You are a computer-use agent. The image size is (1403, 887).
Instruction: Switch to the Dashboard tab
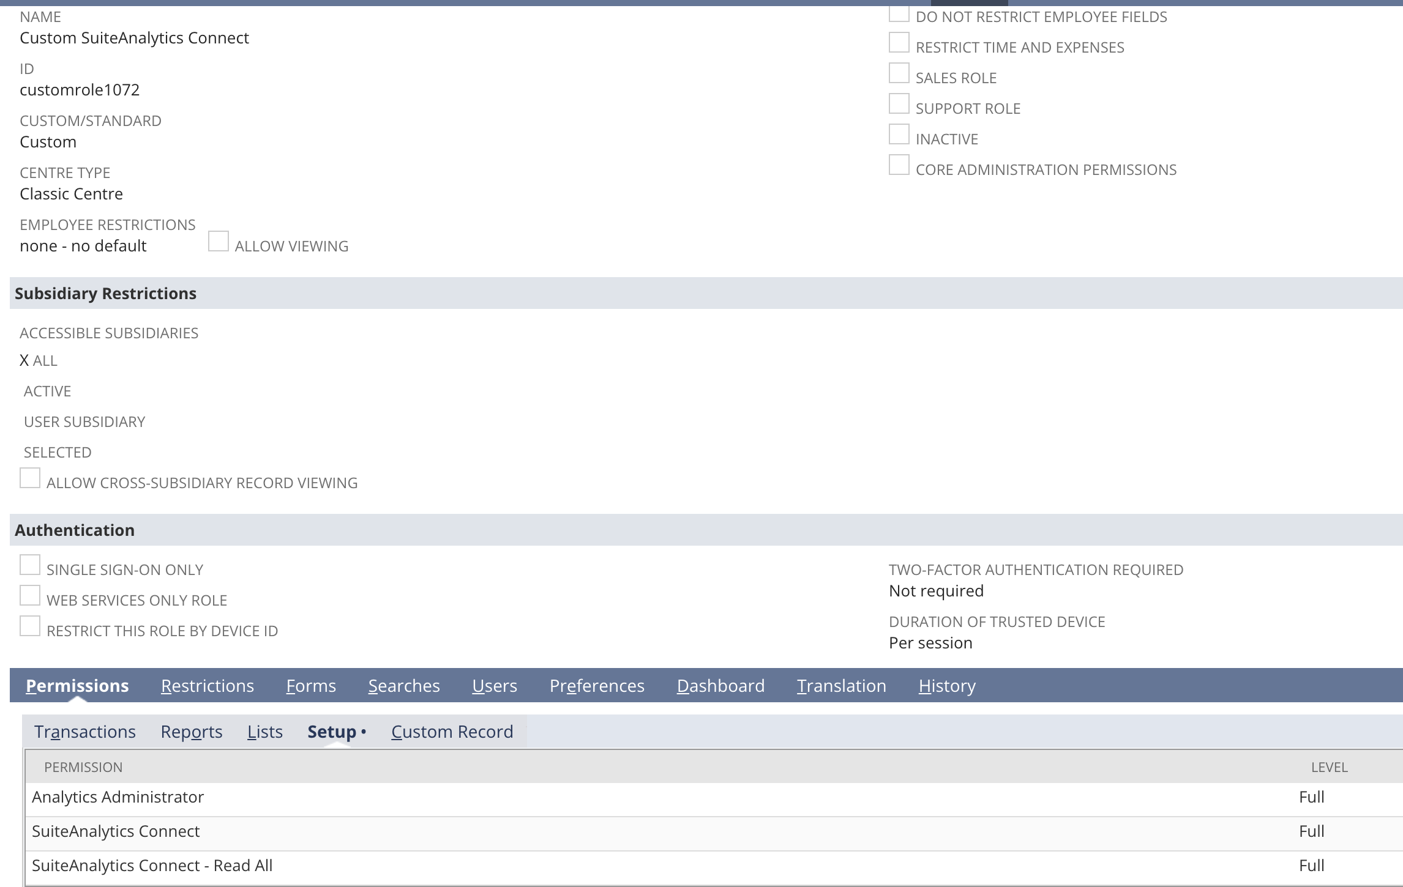tap(720, 686)
